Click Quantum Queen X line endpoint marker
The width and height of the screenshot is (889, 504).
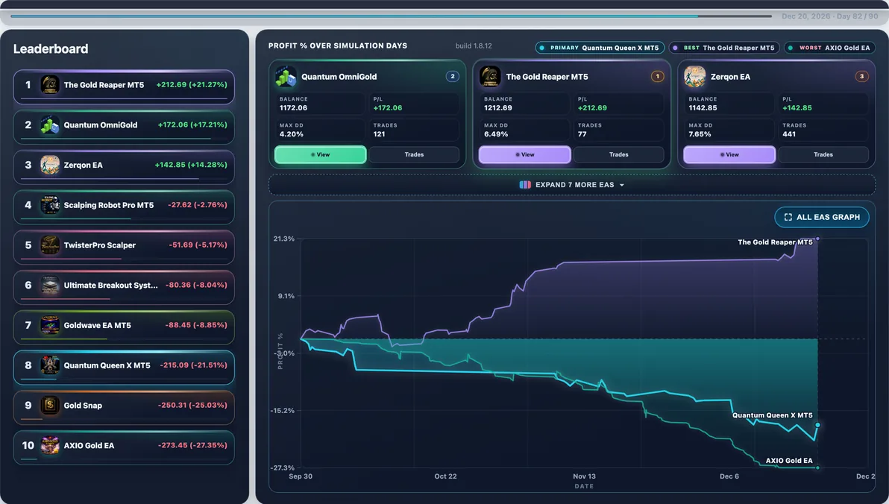click(817, 425)
